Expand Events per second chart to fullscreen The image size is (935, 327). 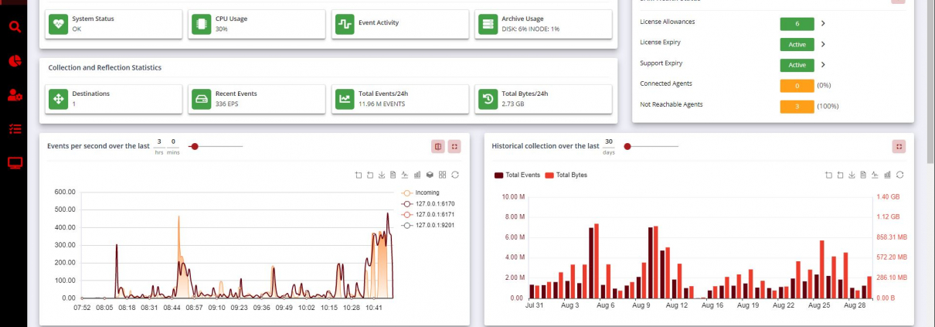tap(454, 145)
